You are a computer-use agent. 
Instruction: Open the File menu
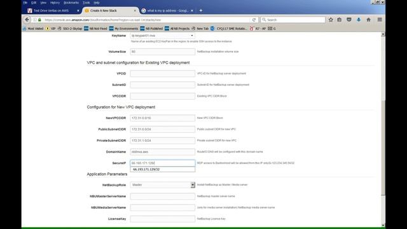coord(25,3)
